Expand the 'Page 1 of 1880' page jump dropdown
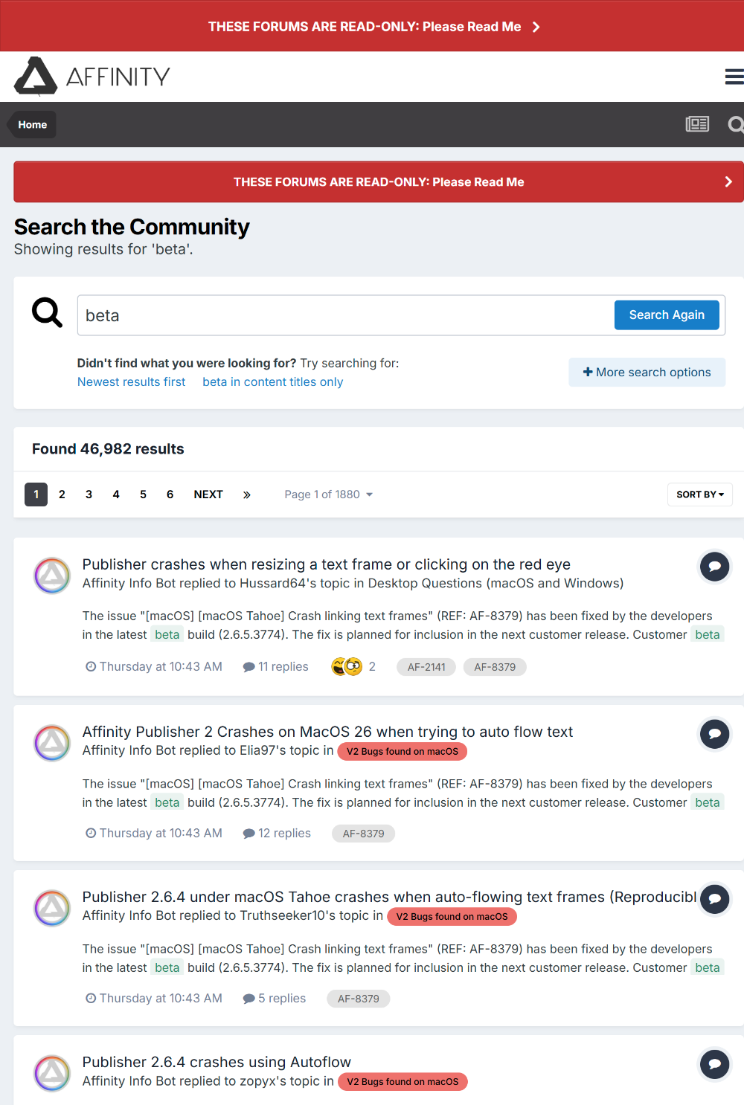Viewport: 744px width, 1105px height. tap(328, 494)
